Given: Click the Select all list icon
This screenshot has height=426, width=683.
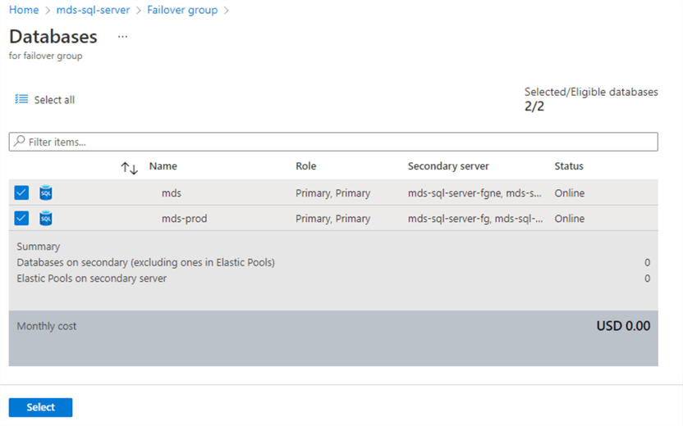Looking at the screenshot, I should (21, 99).
